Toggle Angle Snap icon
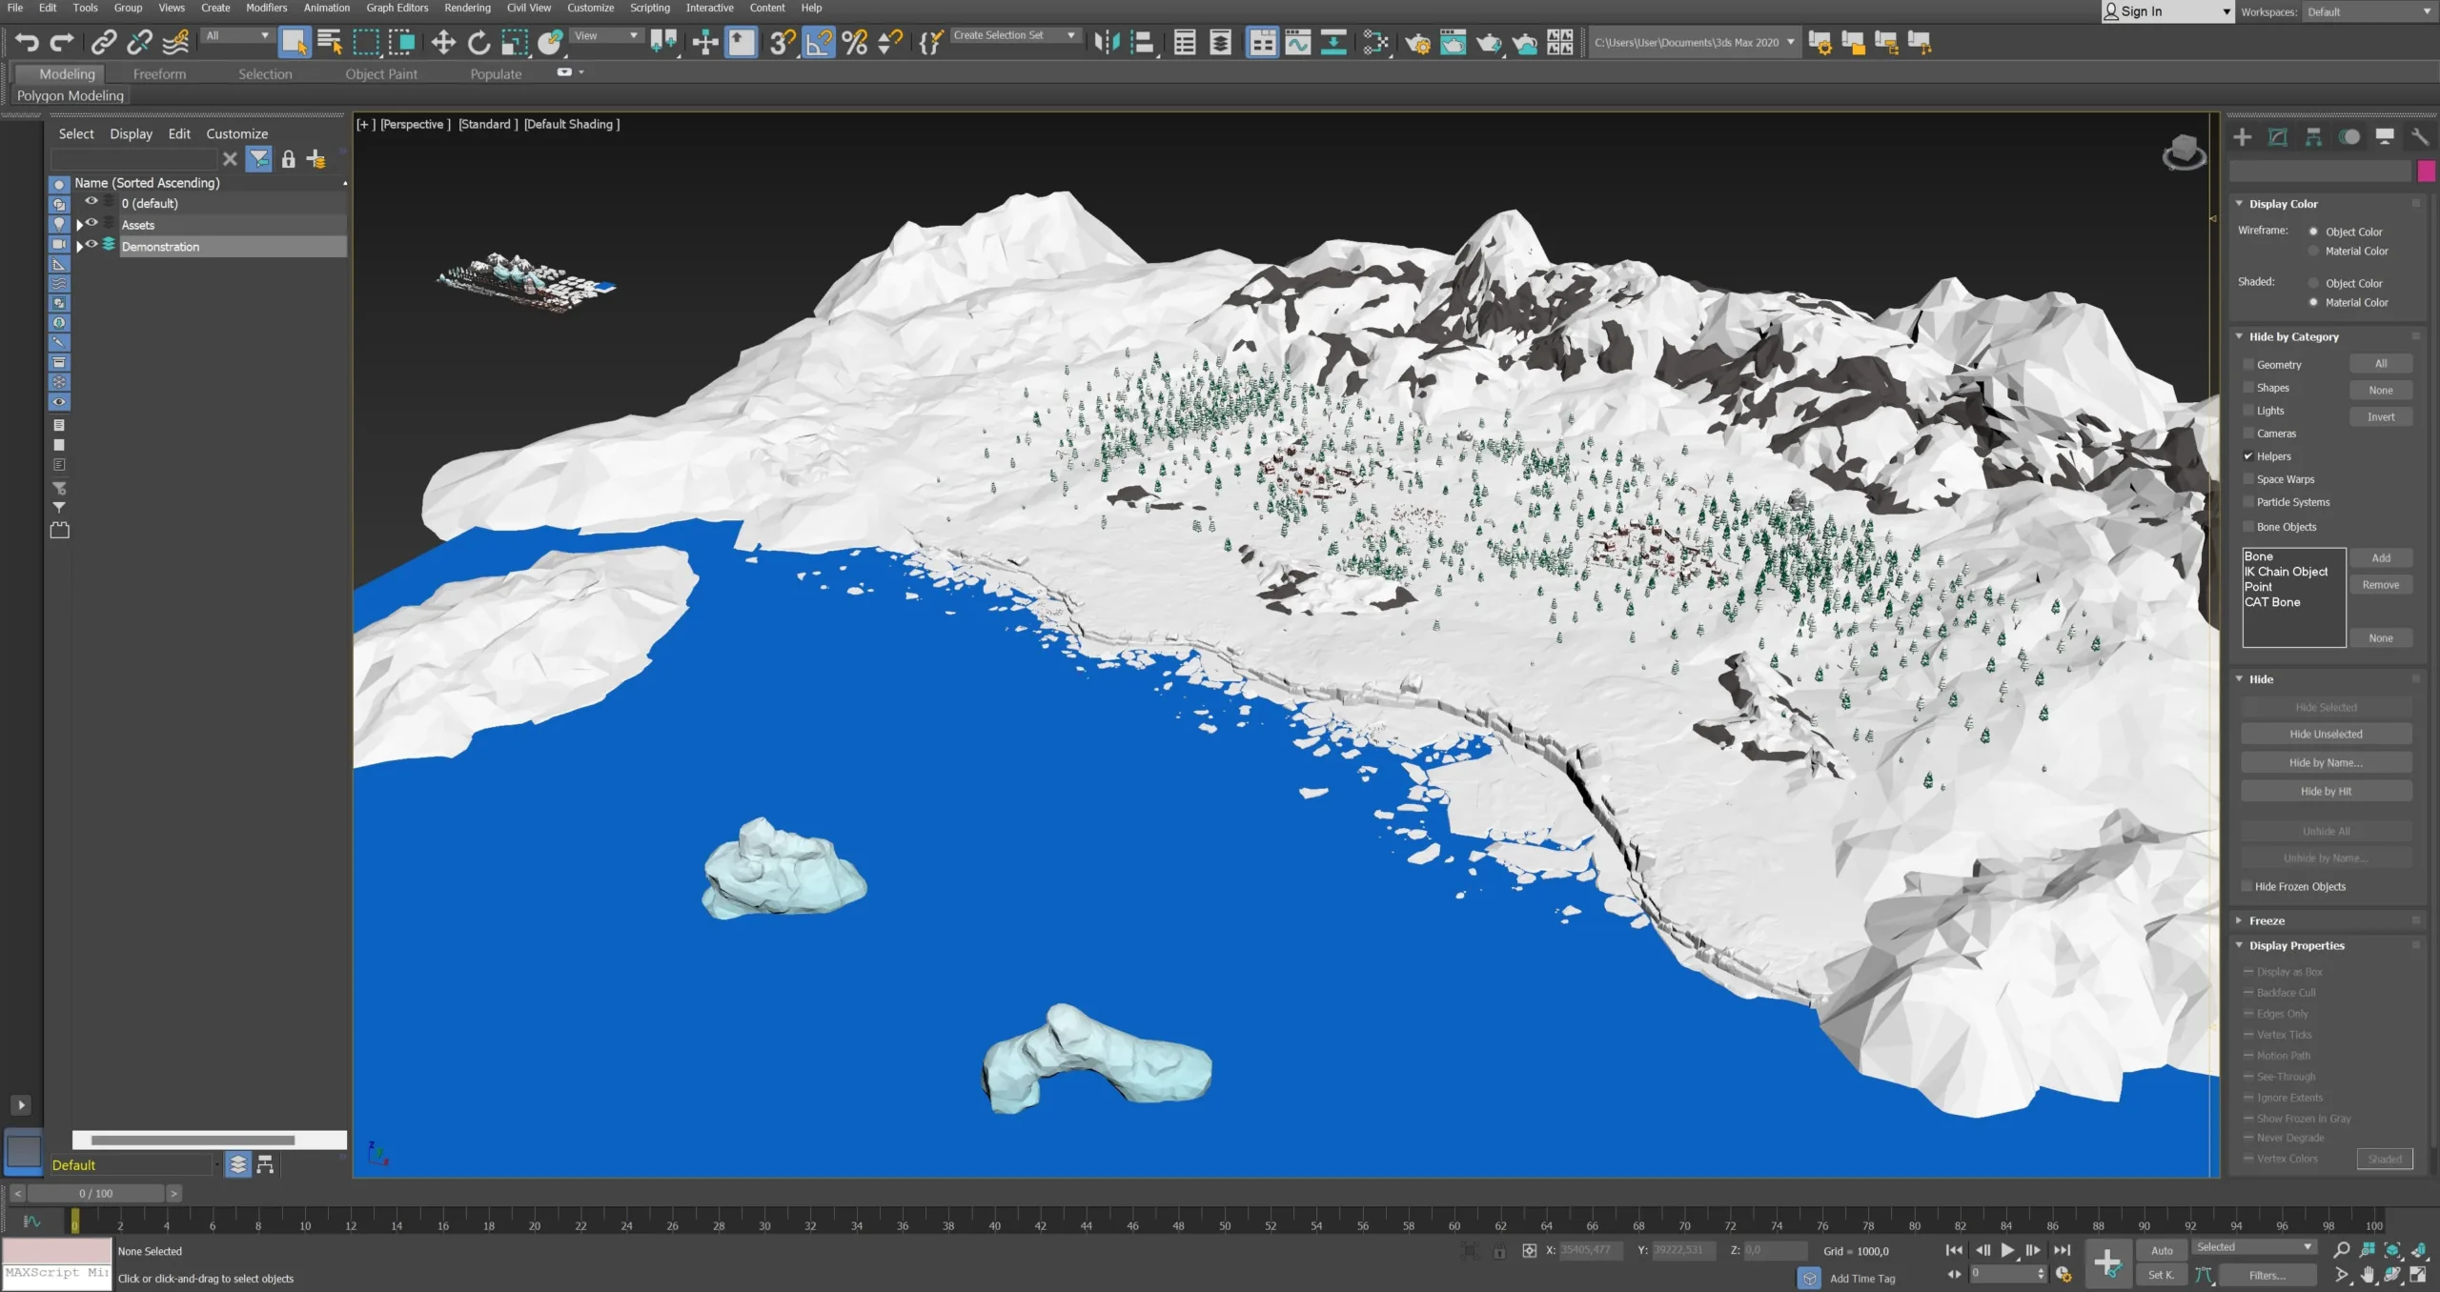The width and height of the screenshot is (2440, 1292). pyautogui.click(x=818, y=42)
